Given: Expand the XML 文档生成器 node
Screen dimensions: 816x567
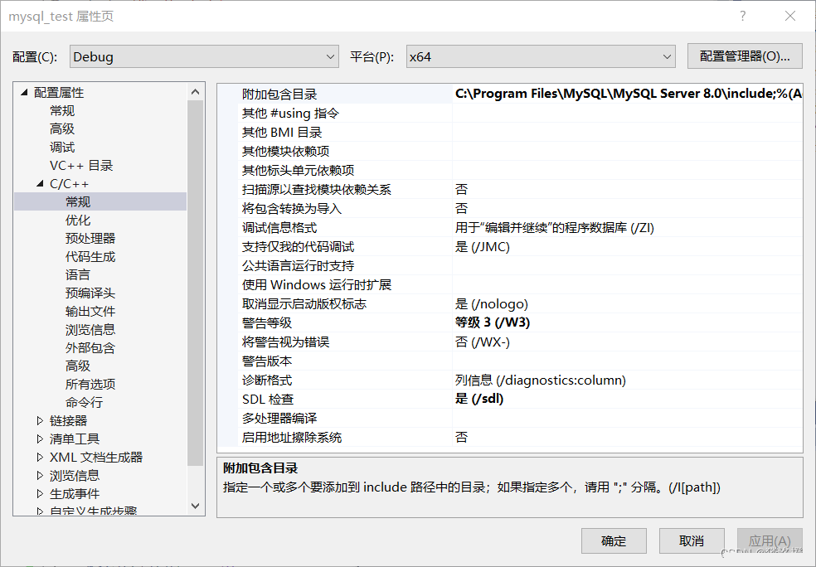Looking at the screenshot, I should [39, 457].
